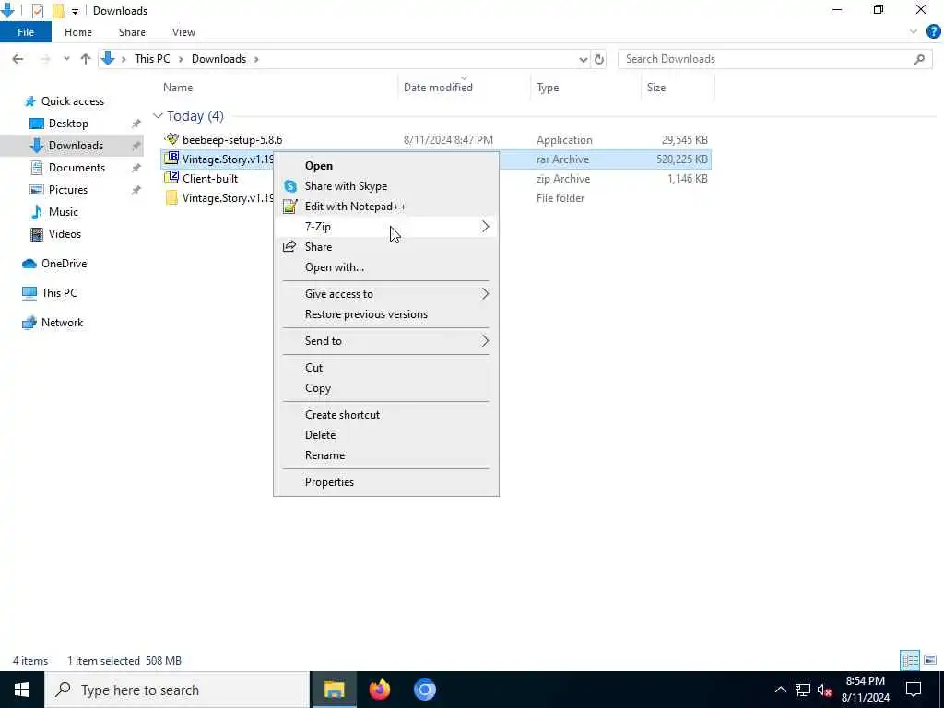Screen dimensions: 944x708
Task: Switch to Large icons view icon
Action: 930,660
